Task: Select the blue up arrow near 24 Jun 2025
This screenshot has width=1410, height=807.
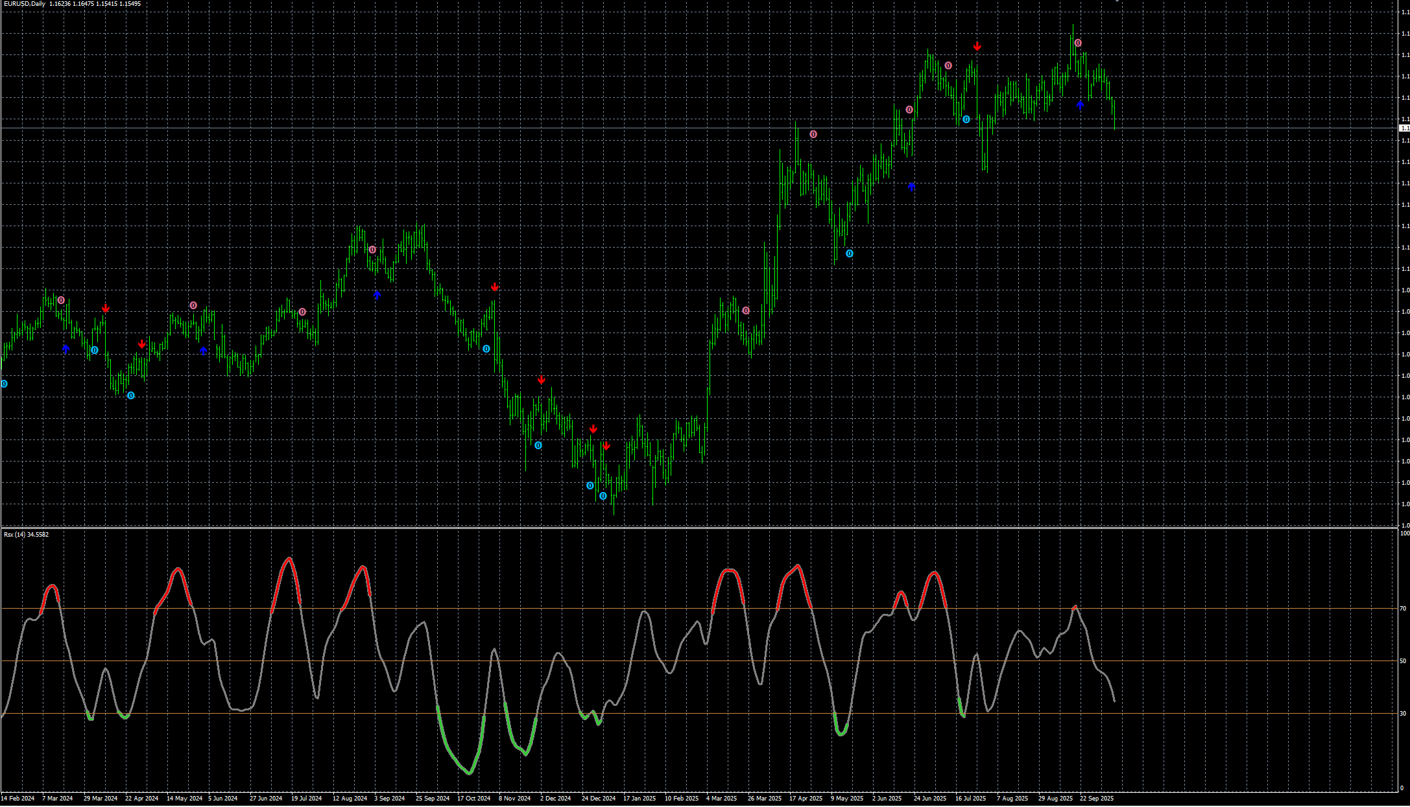Action: tap(912, 187)
